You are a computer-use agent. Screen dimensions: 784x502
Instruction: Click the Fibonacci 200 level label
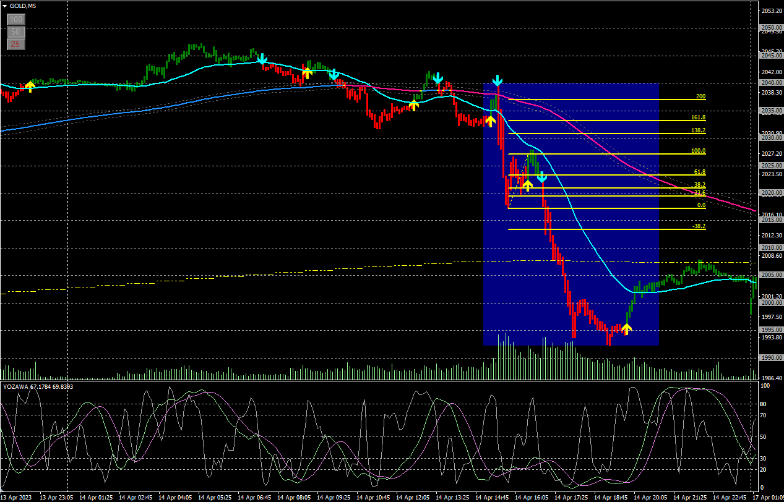point(700,96)
